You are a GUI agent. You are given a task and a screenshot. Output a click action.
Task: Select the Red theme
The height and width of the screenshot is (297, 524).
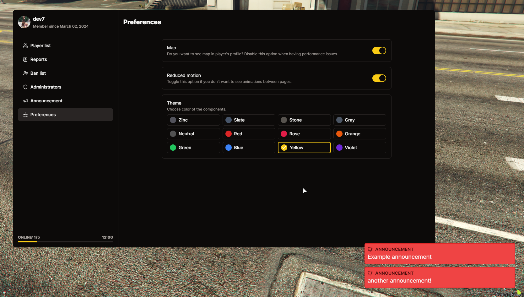[x=249, y=134]
